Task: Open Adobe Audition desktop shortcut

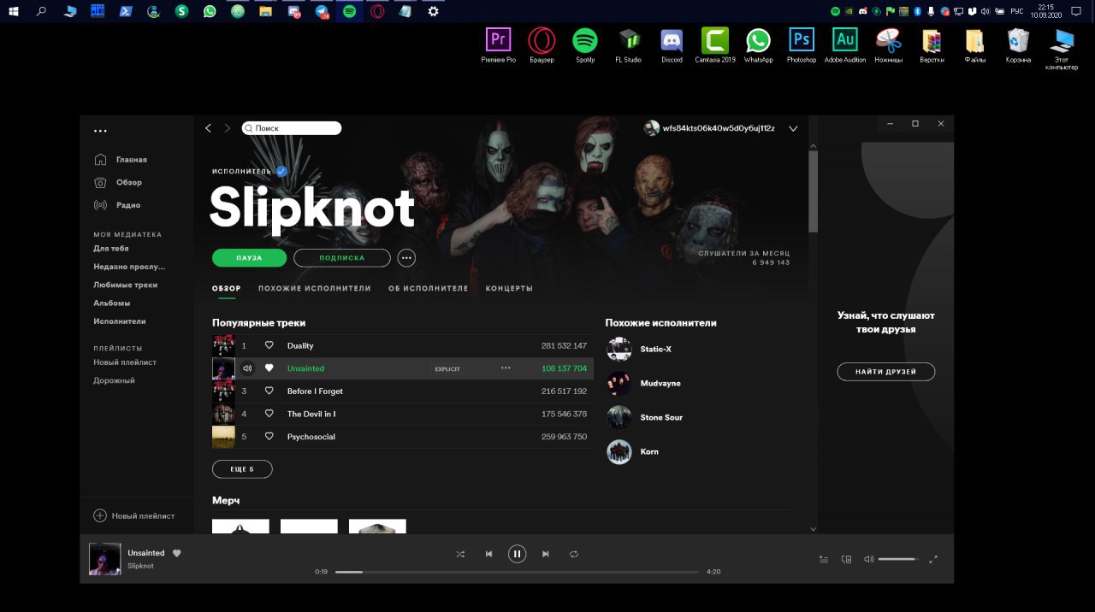Action: (845, 45)
